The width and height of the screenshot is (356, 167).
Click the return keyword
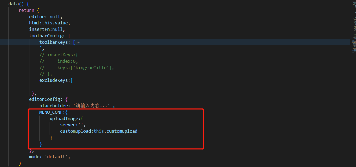pyautogui.click(x=26, y=10)
